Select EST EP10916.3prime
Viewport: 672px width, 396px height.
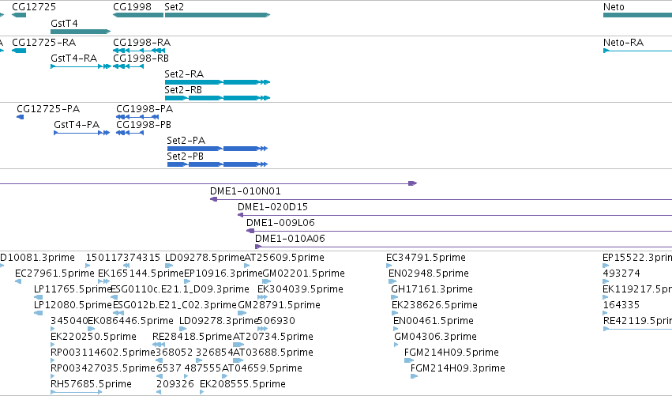[x=223, y=273]
